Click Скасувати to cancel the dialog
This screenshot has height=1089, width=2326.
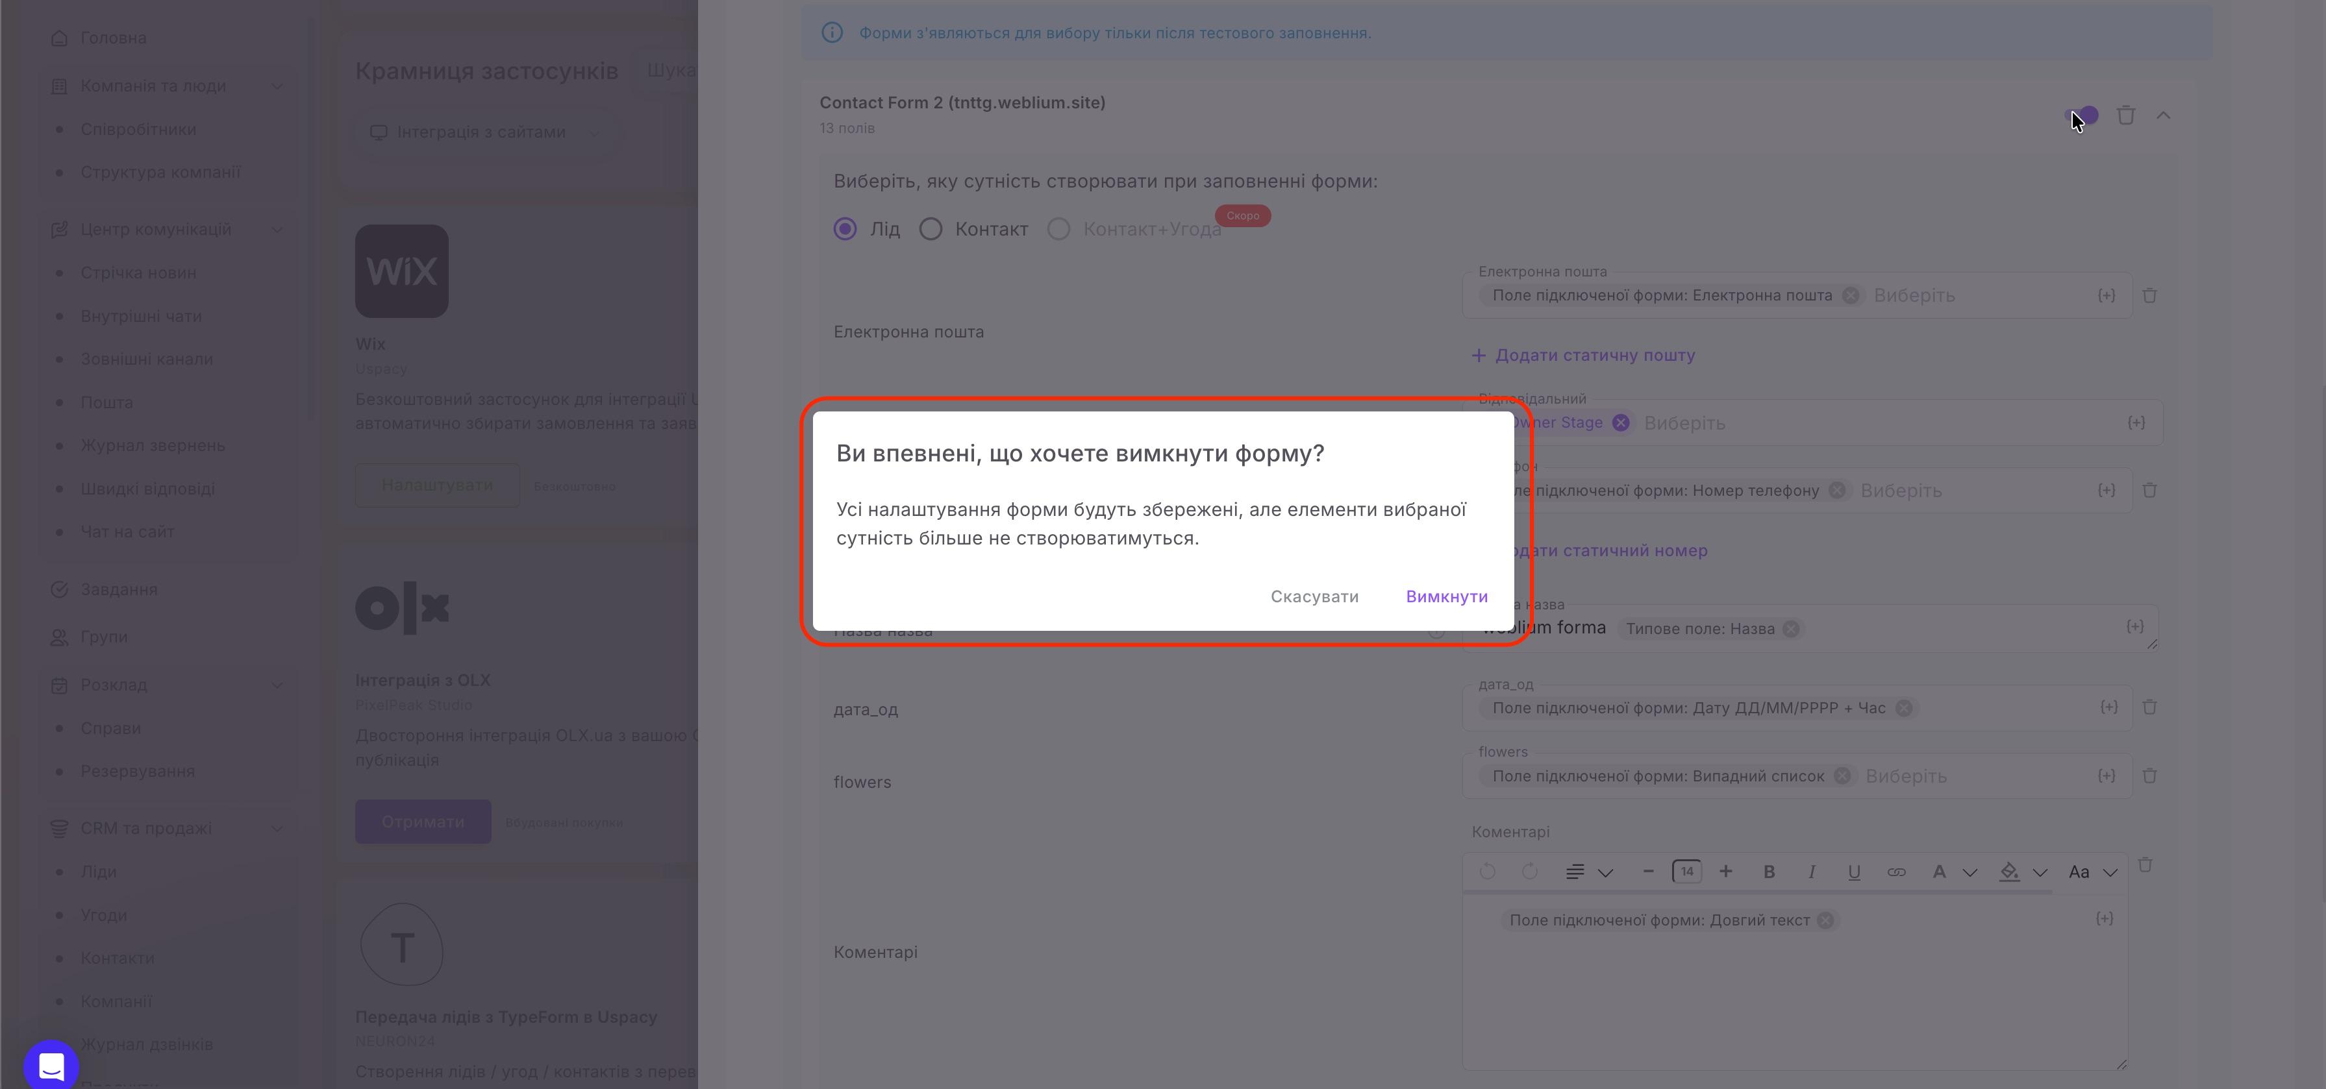click(x=1314, y=596)
